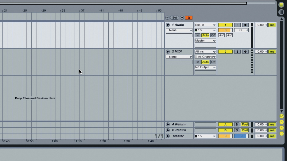Image resolution: width=287 pixels, height=161 pixels.
Task: Click Master volume value 0
Action: pyautogui.click(x=225, y=136)
